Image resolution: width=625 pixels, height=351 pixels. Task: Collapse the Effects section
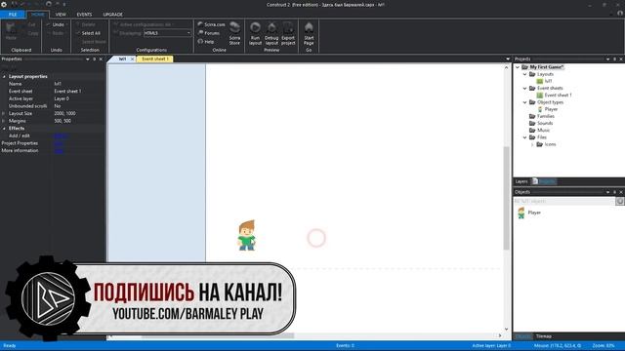pos(4,129)
